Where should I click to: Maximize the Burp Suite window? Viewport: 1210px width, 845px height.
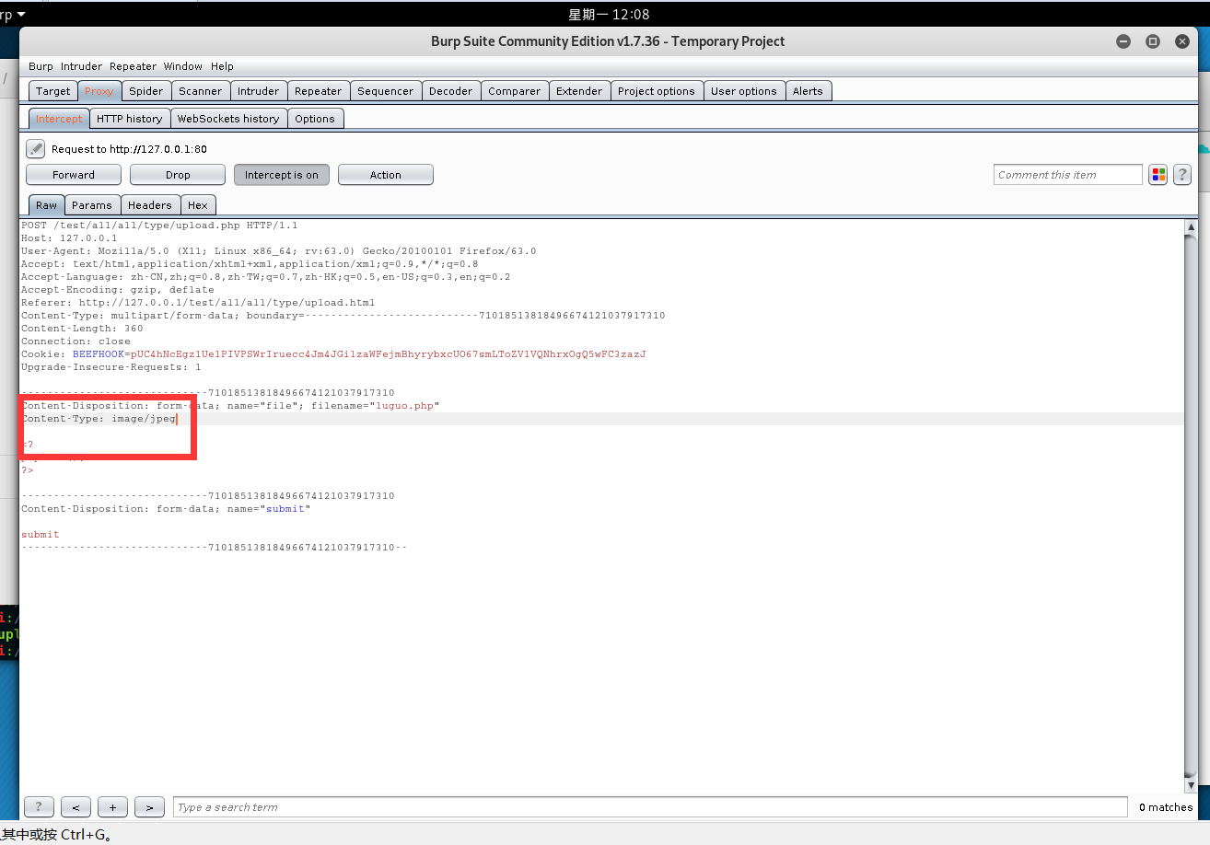pos(1152,41)
